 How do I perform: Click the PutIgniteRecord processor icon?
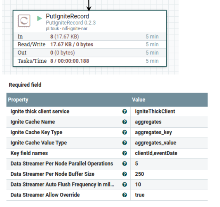point(24,21)
